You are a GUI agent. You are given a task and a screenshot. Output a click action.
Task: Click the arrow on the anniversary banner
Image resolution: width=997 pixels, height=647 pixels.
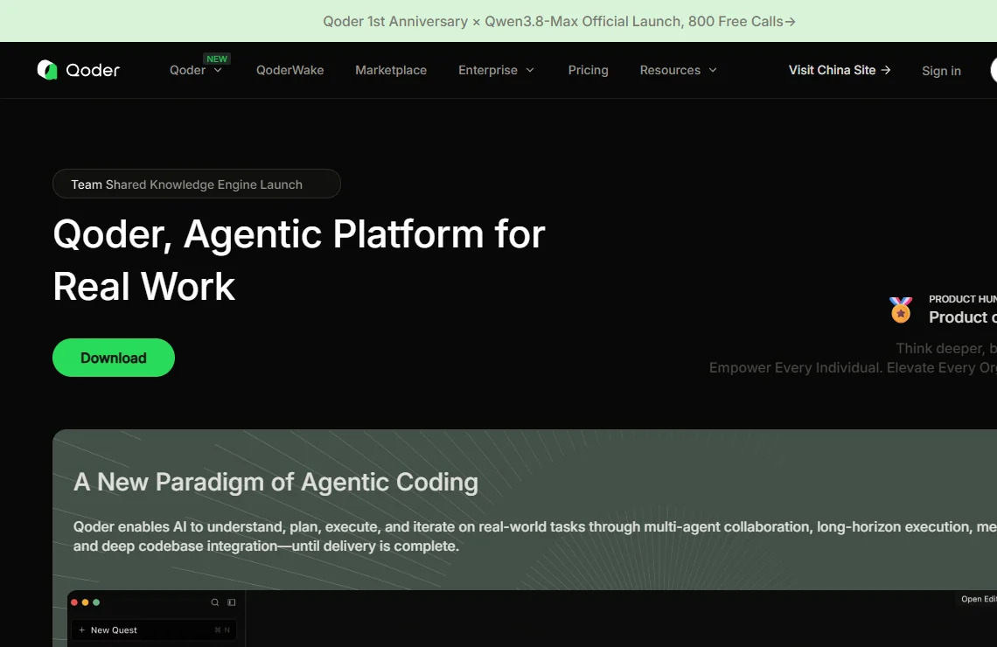(x=791, y=22)
